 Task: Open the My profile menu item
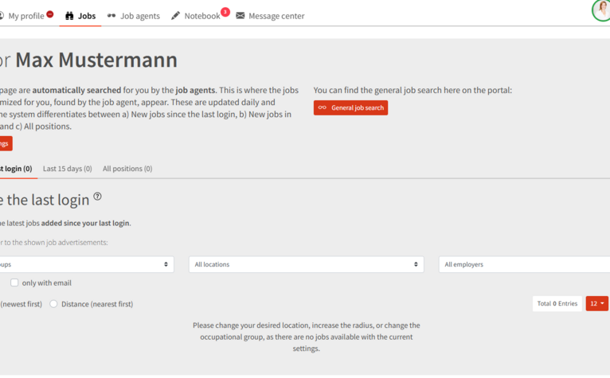[25, 16]
